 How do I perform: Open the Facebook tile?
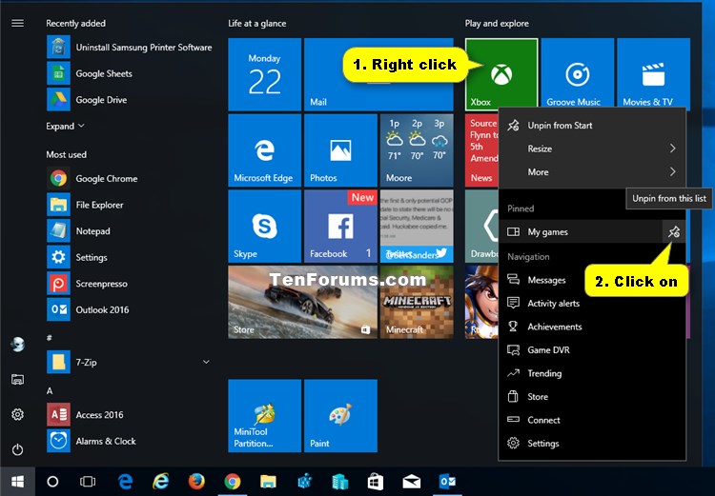point(340,227)
